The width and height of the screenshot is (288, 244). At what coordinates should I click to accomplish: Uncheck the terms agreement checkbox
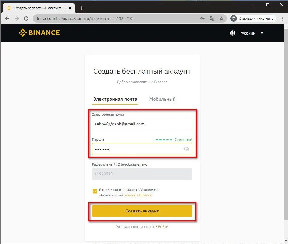pyautogui.click(x=95, y=191)
